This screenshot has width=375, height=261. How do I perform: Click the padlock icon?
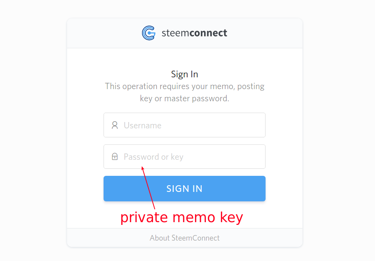[115, 157]
